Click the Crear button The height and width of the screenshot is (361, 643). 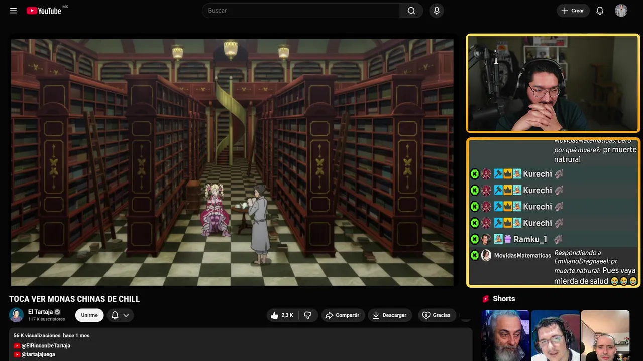(x=573, y=11)
